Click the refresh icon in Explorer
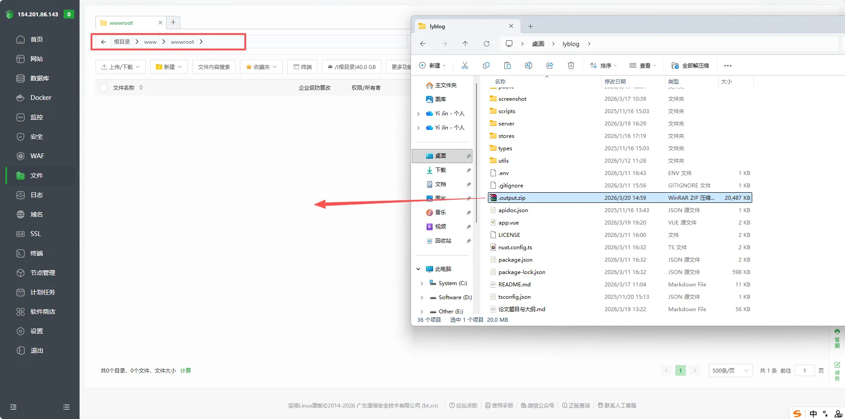This screenshot has height=419, width=845. 487,44
